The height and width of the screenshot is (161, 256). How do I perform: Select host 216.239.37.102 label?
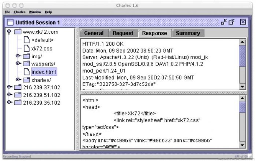(x=41, y=87)
